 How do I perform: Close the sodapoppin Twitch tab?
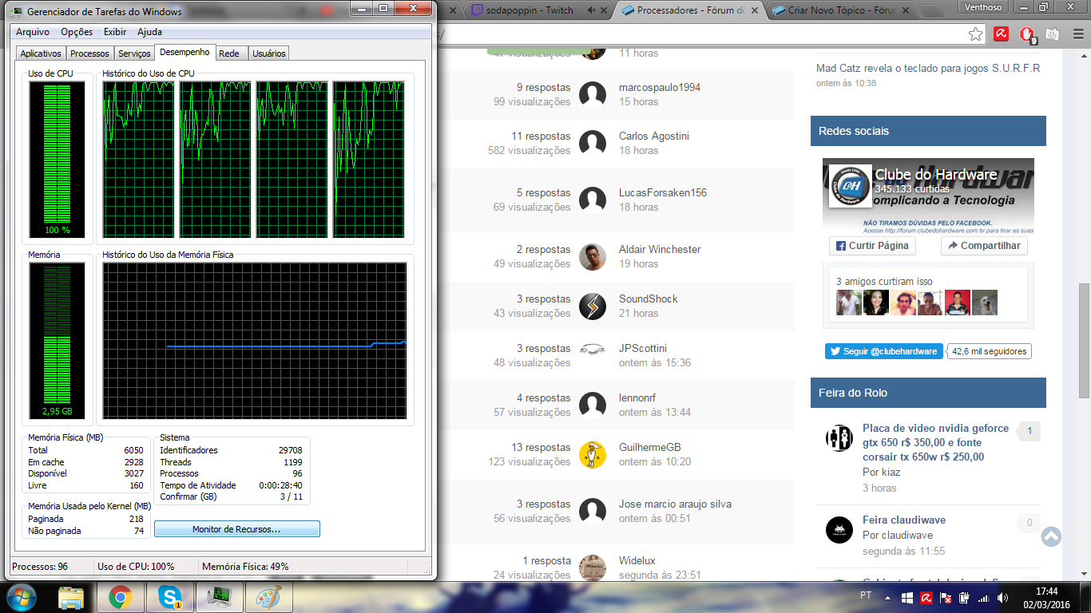click(x=605, y=10)
